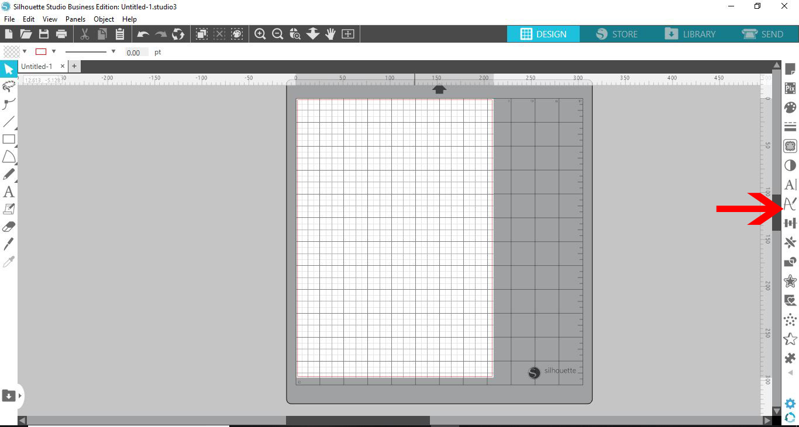Click the Deselect All icon
Image resolution: width=799 pixels, height=427 pixels.
point(219,34)
